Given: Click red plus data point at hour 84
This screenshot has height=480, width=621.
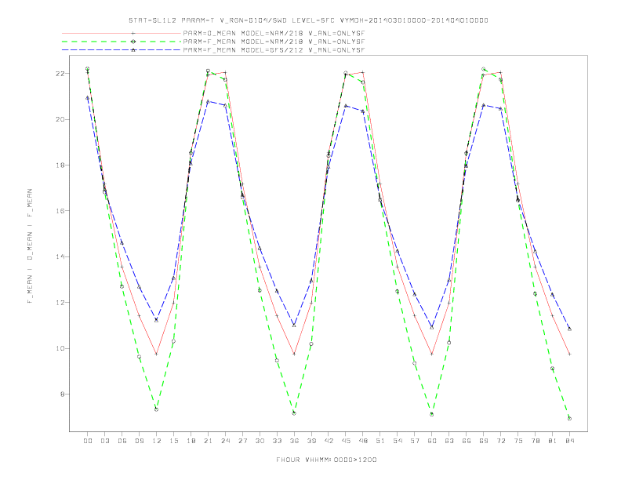Looking at the screenshot, I should coord(569,354).
